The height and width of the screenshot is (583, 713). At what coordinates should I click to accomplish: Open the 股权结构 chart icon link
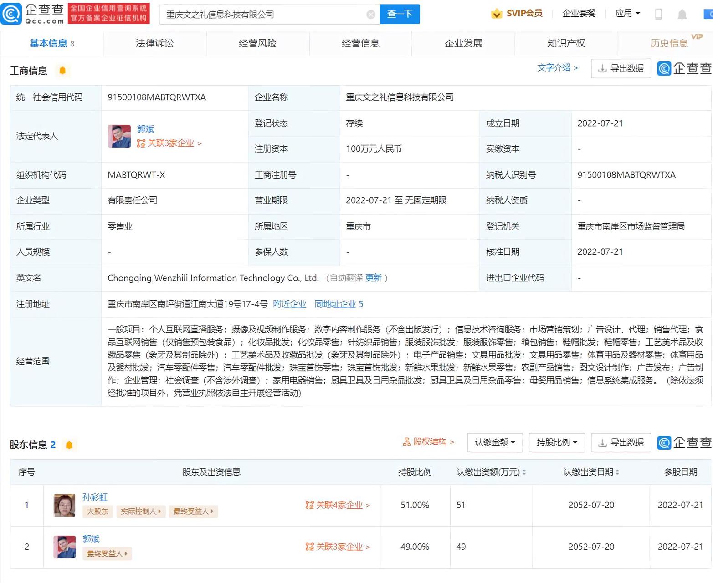(x=407, y=442)
